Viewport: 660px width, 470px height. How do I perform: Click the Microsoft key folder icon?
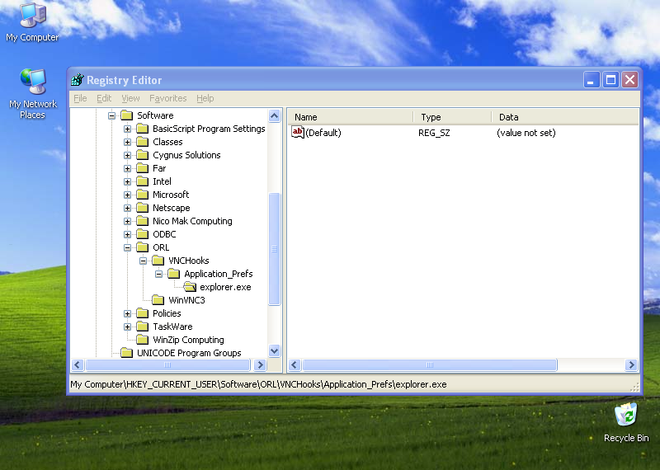pos(143,195)
